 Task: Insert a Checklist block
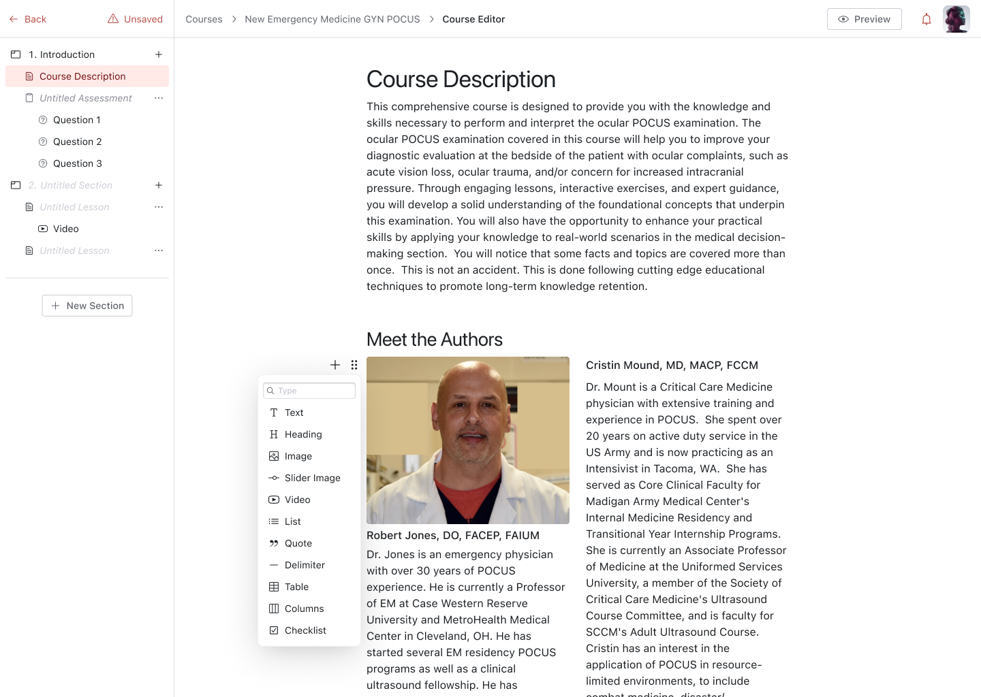[309, 630]
